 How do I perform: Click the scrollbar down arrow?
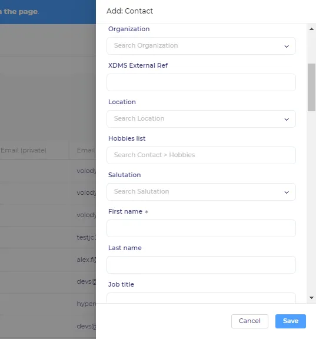click(311, 298)
